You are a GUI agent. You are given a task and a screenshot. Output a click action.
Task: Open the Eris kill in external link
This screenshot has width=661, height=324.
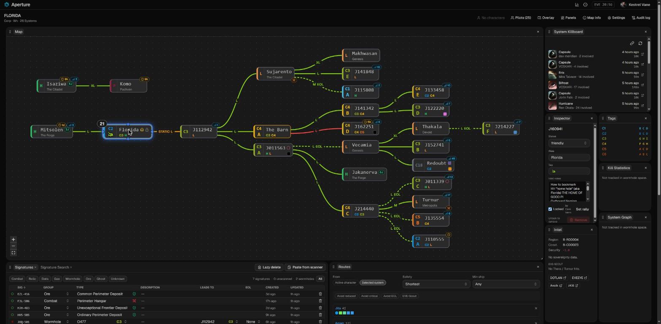point(642,74)
